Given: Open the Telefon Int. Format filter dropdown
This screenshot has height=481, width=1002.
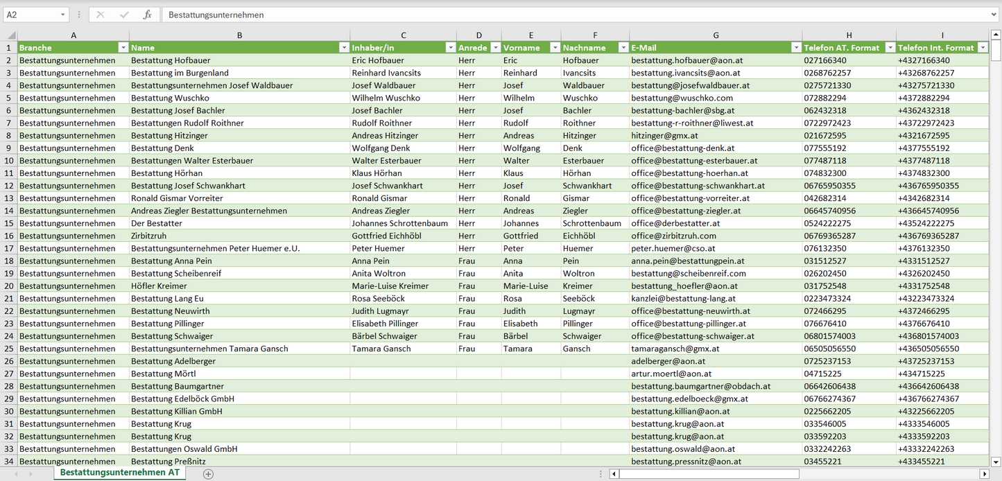Looking at the screenshot, I should 983,48.
